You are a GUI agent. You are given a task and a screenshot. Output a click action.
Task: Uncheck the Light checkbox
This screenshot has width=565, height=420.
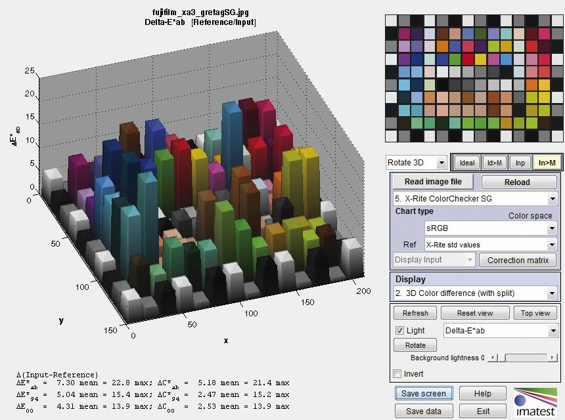(399, 331)
